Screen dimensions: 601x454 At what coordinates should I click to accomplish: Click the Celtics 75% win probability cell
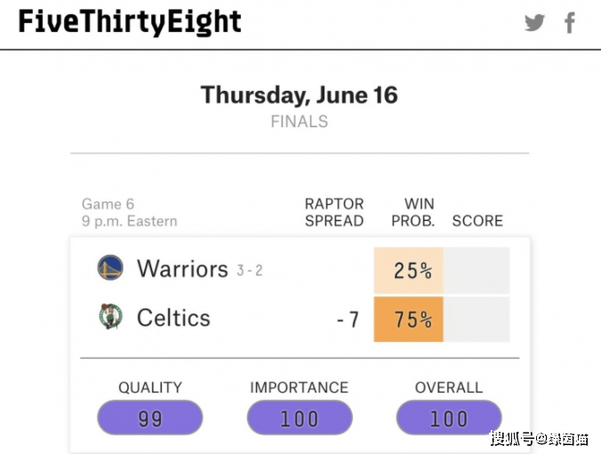click(x=409, y=319)
